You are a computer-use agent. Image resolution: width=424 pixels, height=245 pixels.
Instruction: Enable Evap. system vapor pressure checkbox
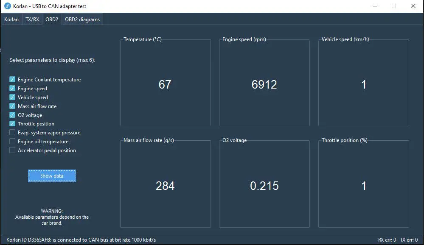pos(12,133)
